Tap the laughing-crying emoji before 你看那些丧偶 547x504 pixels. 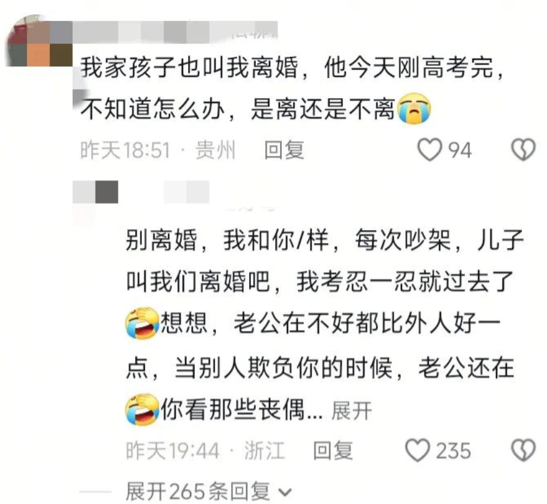point(142,410)
